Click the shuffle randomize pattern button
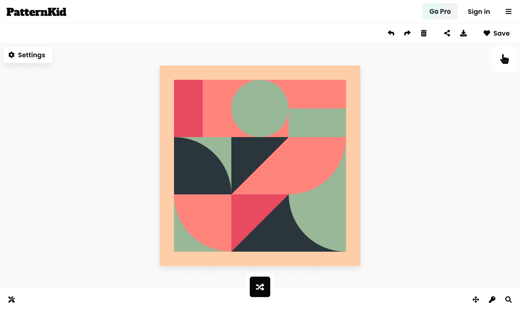The height and width of the screenshot is (311, 520). (x=260, y=287)
